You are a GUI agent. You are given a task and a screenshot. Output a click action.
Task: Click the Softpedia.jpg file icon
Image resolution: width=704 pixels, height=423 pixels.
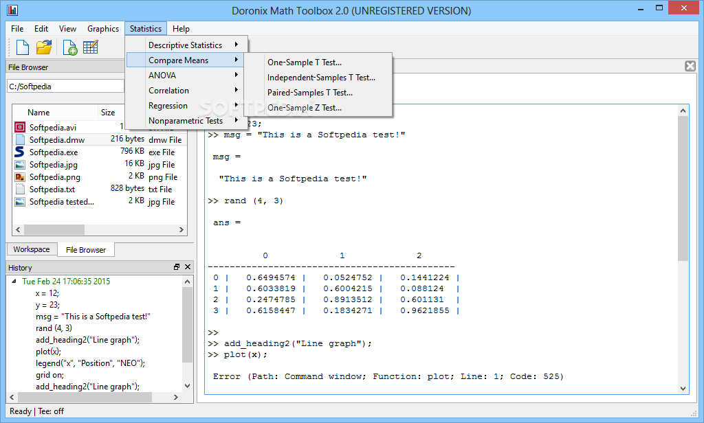coord(20,164)
